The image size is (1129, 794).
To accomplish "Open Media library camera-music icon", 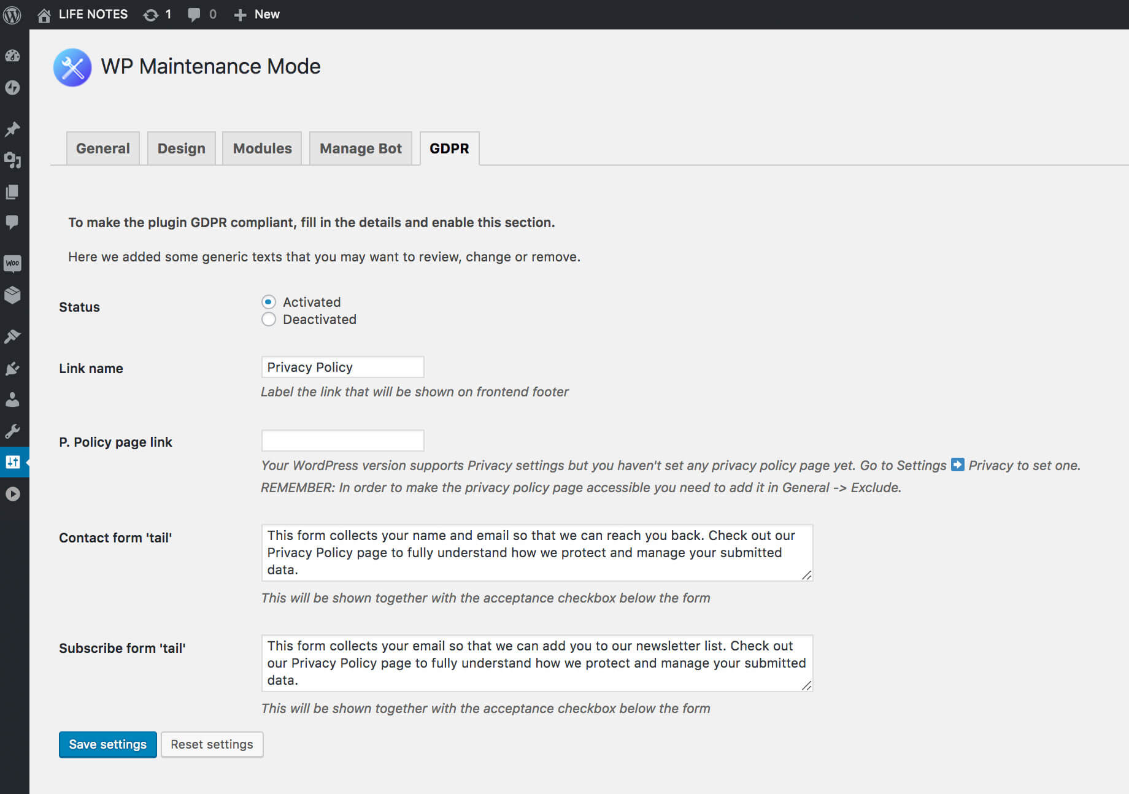I will coord(12,161).
